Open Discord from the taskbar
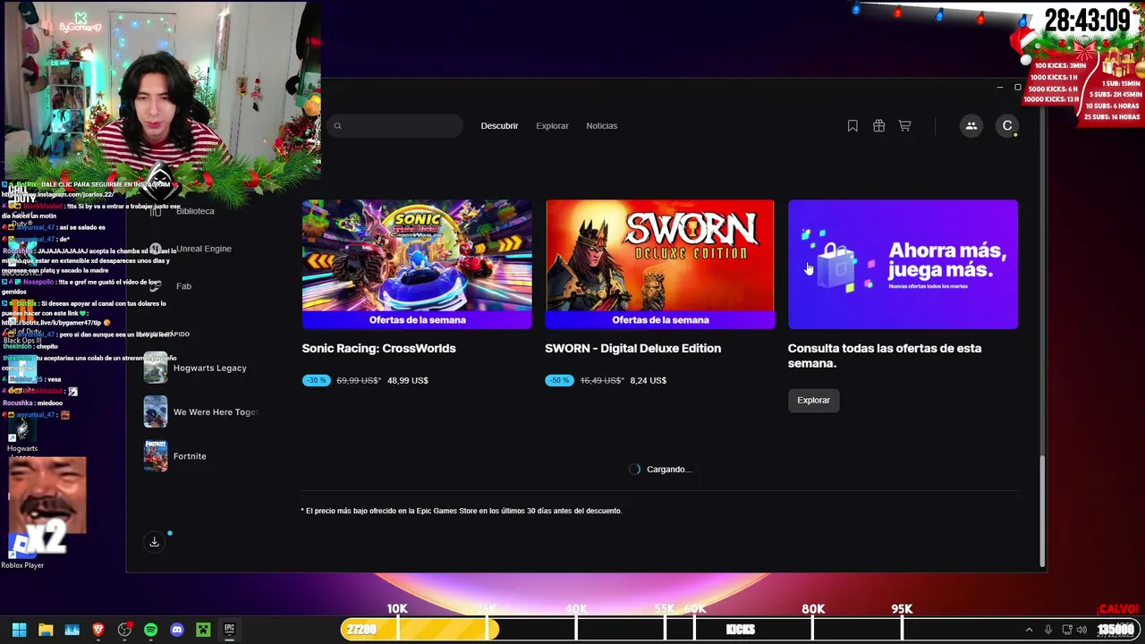This screenshot has width=1145, height=644. (x=177, y=630)
